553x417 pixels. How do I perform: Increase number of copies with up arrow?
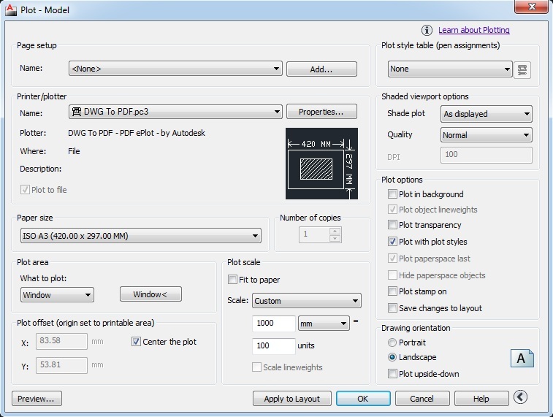click(x=335, y=232)
